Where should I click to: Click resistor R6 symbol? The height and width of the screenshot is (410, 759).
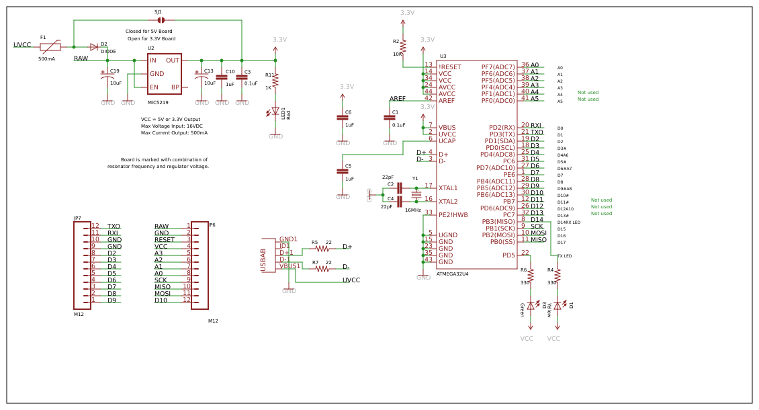[x=531, y=276]
